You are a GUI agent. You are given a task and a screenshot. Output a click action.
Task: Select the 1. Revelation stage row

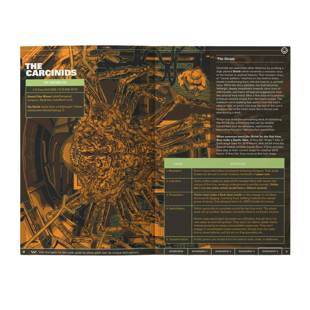click(224, 173)
